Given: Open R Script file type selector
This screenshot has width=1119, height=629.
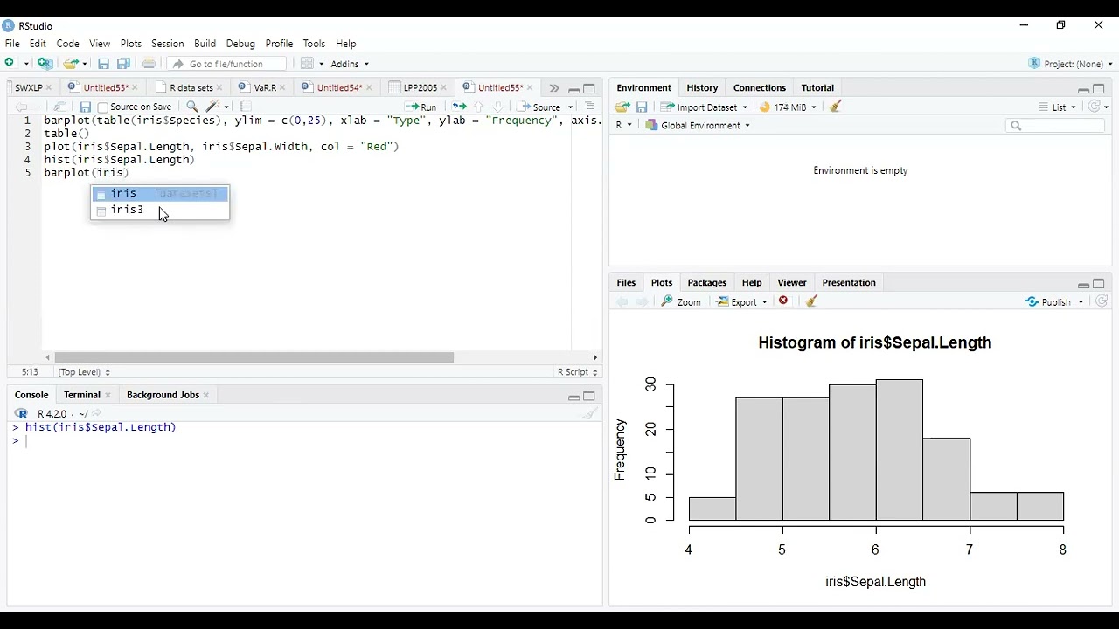Looking at the screenshot, I should point(577,371).
